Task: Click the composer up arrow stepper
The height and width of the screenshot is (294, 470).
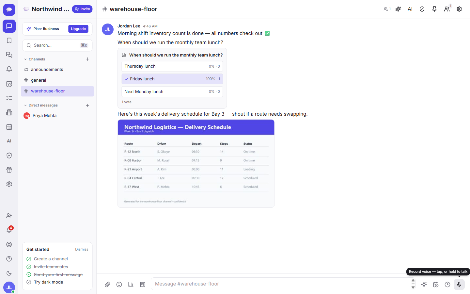Action: click(x=413, y=281)
